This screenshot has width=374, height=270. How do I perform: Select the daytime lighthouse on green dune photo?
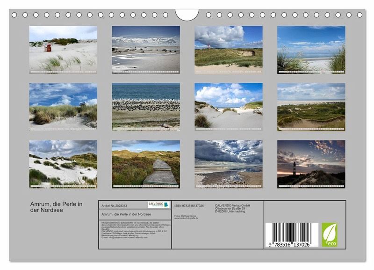(229, 50)
